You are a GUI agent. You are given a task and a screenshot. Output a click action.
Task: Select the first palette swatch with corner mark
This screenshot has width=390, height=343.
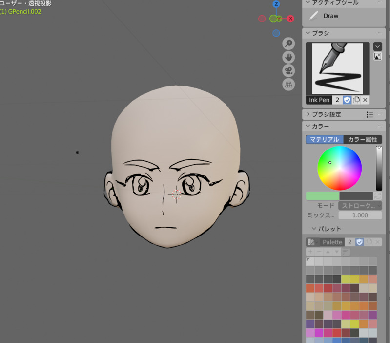(x=310, y=261)
